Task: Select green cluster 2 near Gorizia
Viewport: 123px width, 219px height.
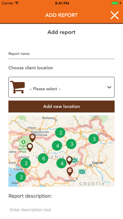Action: coord(26,163)
